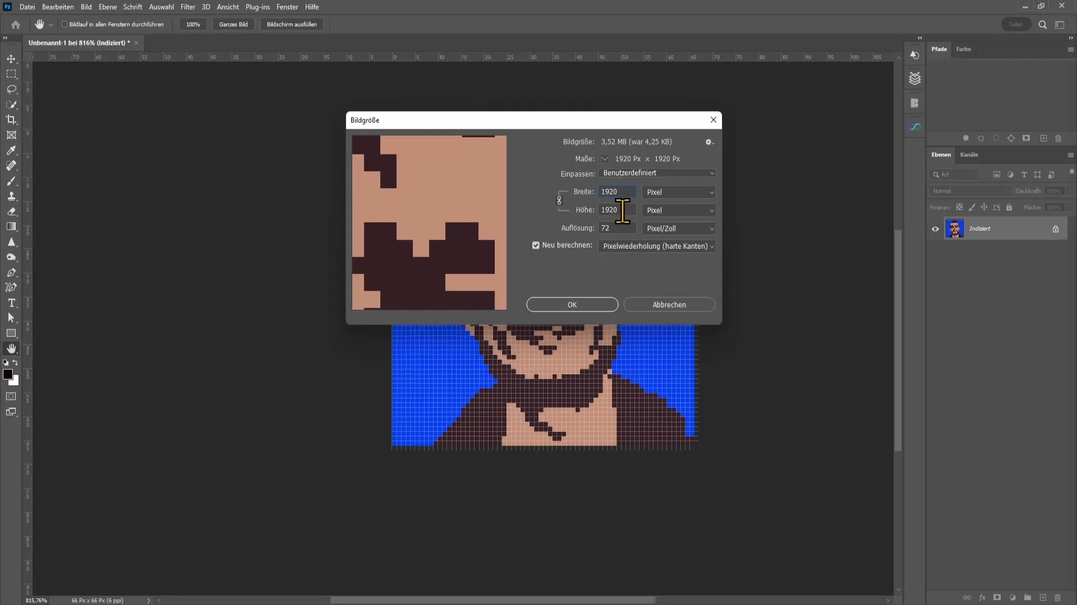Select the Frame tool
The height and width of the screenshot is (605, 1077).
[x=11, y=135]
